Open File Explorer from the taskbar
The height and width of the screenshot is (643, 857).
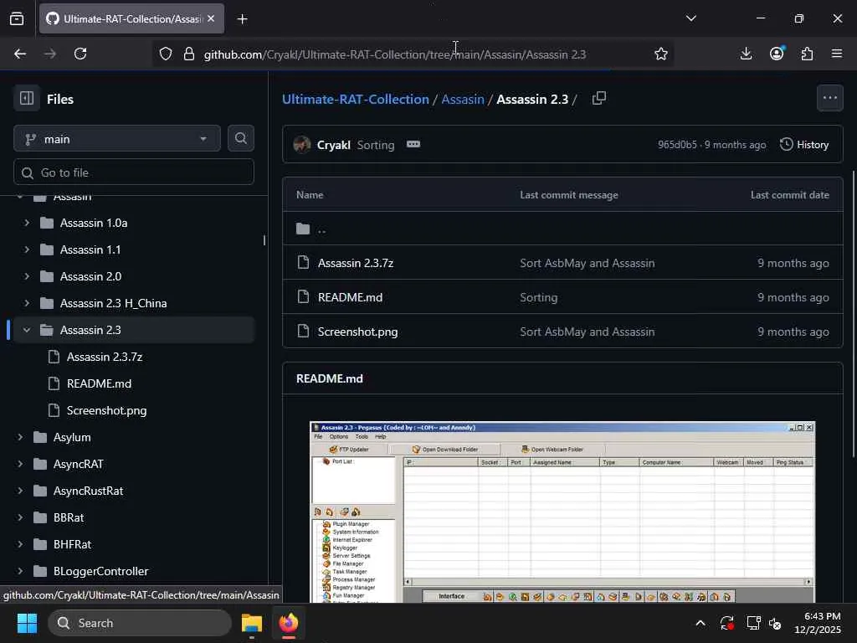point(252,623)
